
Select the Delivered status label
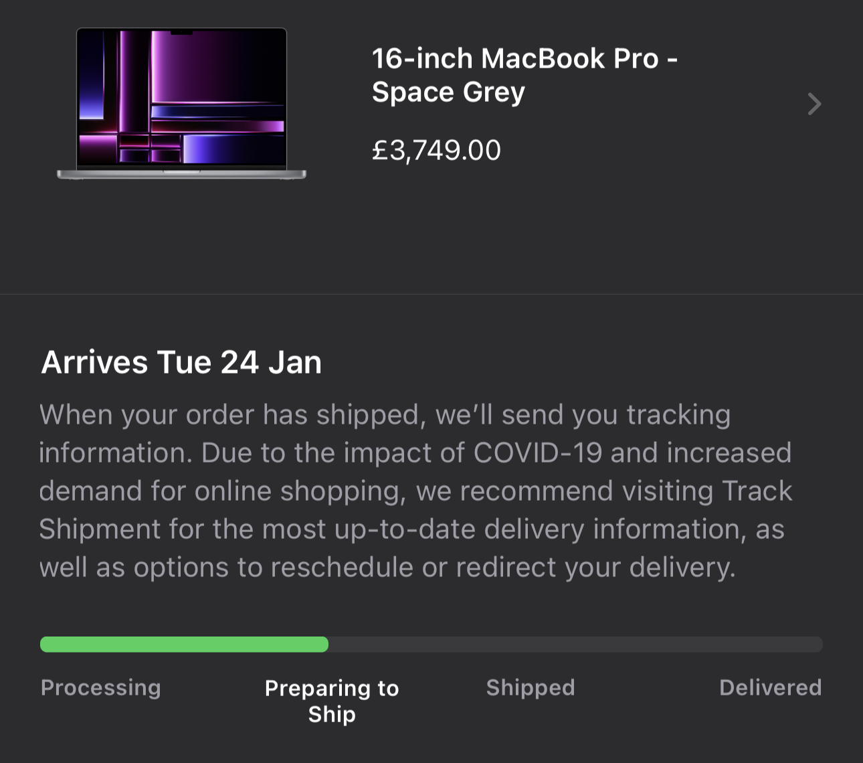(x=770, y=687)
